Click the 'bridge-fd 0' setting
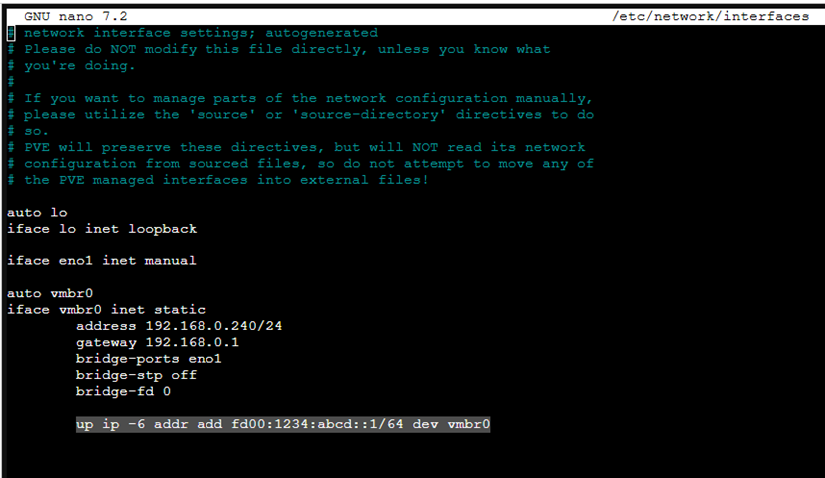Viewport: 825px width, 478px height. [x=123, y=391]
